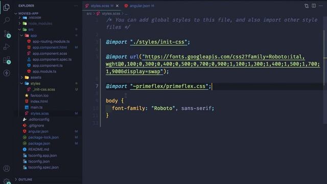Open package.json file

(x=39, y=143)
